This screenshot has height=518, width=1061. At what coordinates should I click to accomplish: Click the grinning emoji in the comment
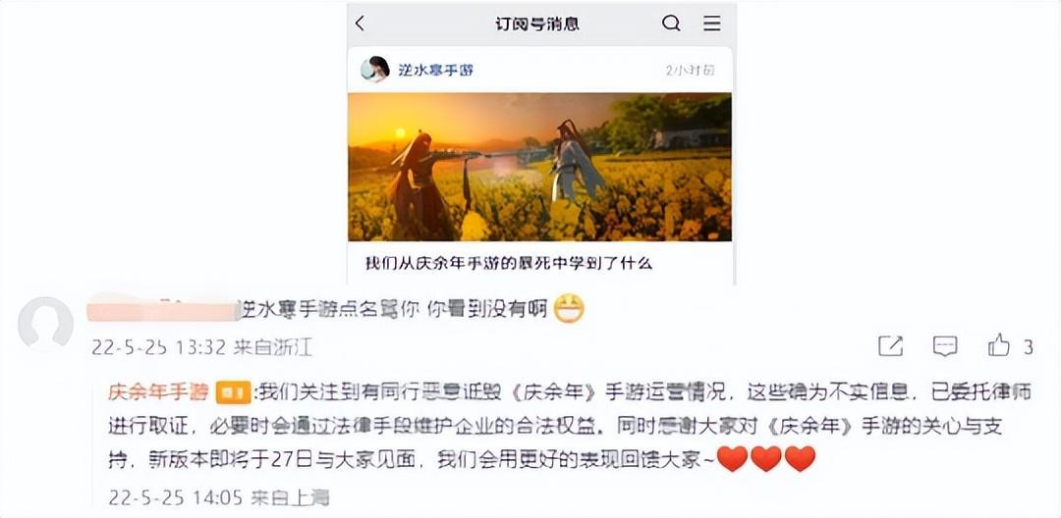tap(569, 309)
